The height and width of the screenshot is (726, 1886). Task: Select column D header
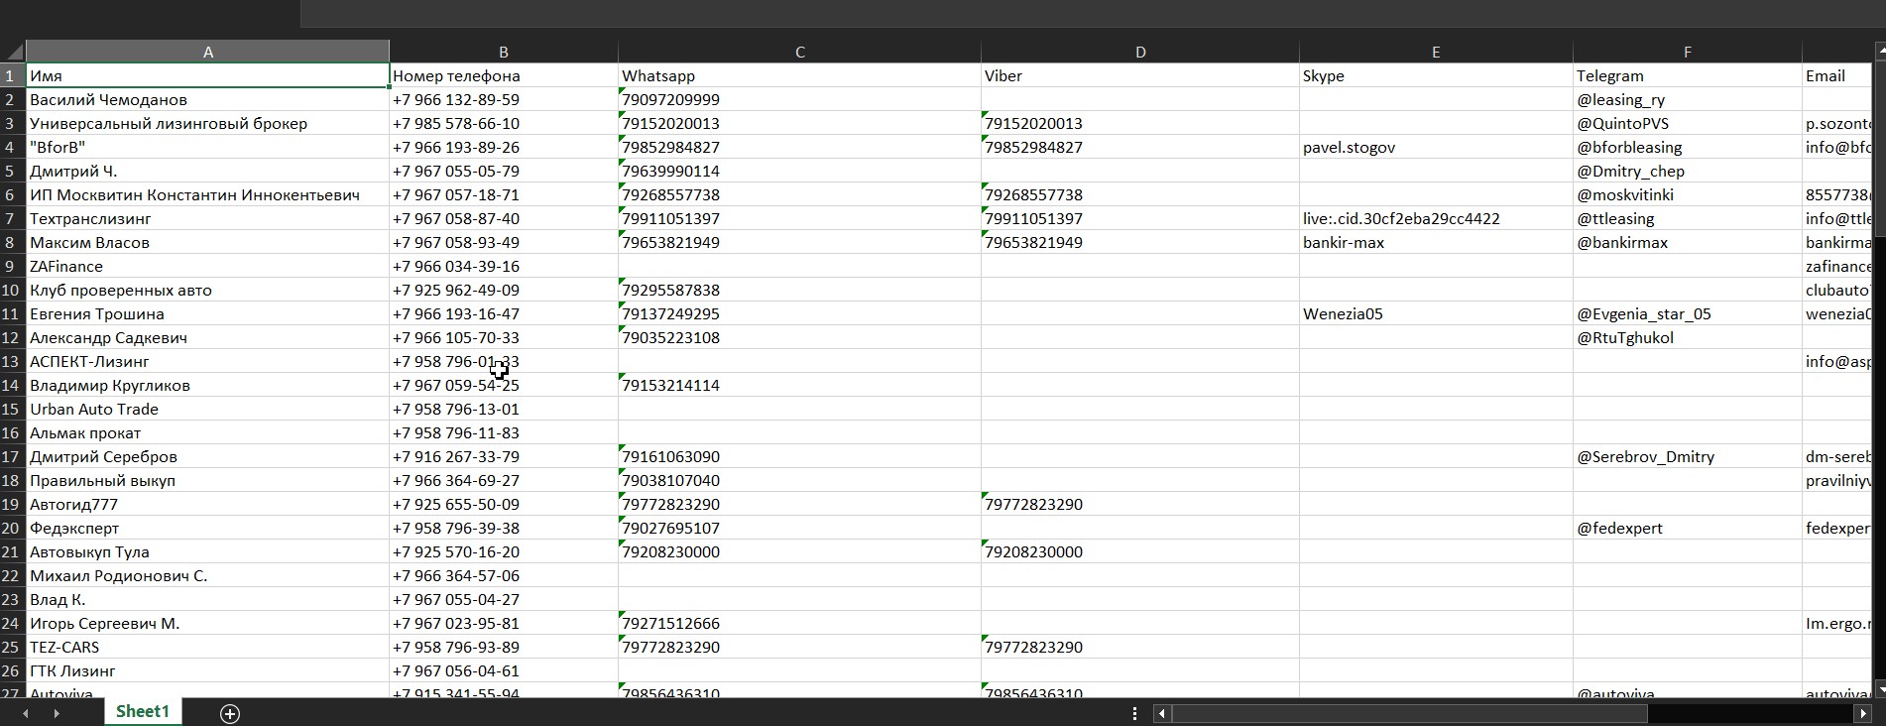click(x=1140, y=52)
